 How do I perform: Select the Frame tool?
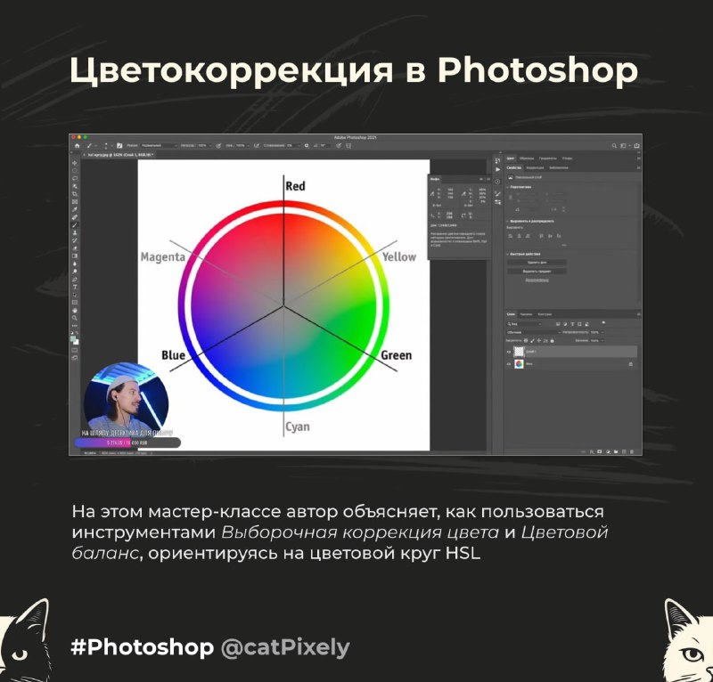tap(75, 202)
